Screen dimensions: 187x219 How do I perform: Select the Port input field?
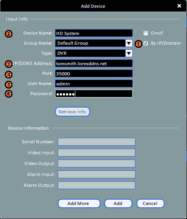(x=94, y=73)
